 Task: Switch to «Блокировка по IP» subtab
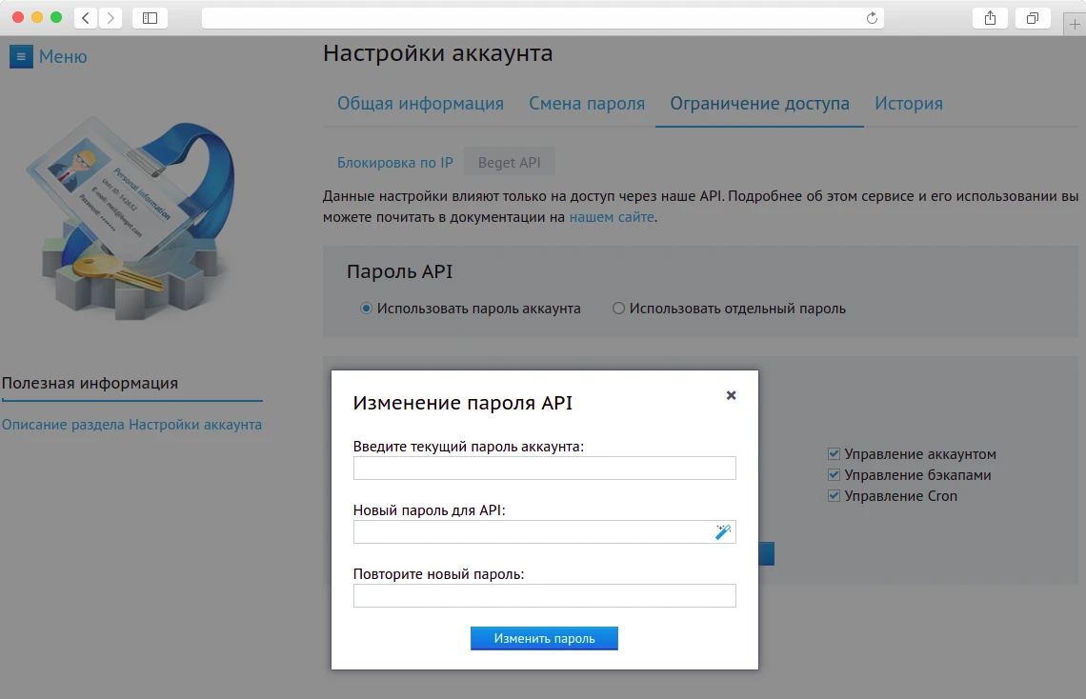pos(394,162)
